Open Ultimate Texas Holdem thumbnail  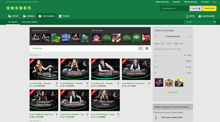136,69
